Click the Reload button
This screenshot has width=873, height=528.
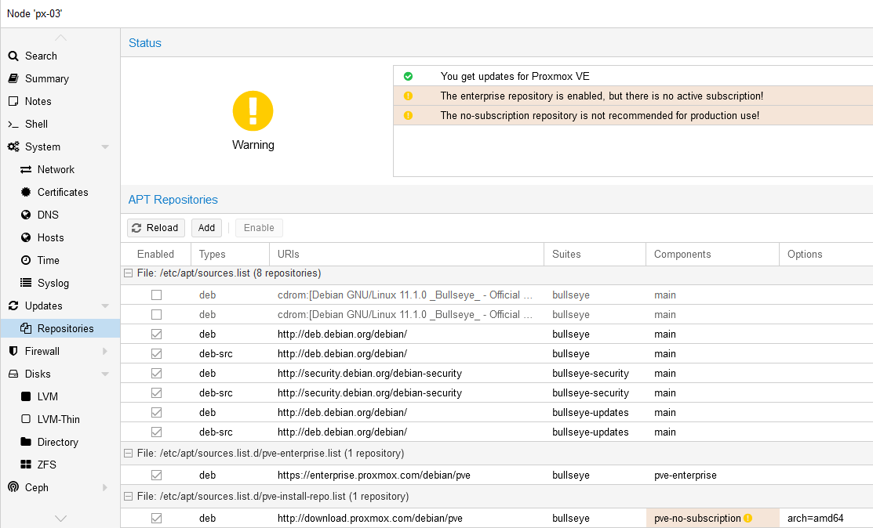point(156,228)
